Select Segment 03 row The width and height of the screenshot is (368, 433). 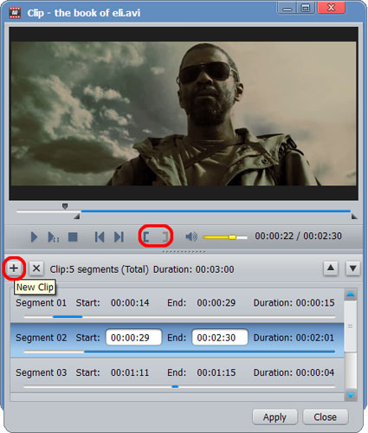point(178,375)
